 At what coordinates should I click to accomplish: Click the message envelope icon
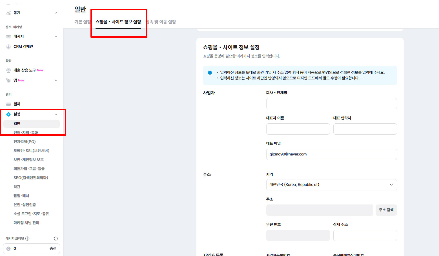click(8, 37)
